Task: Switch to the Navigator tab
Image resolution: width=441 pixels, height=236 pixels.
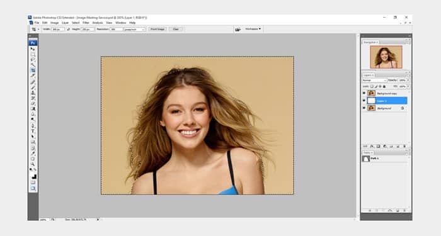Action: coord(370,42)
